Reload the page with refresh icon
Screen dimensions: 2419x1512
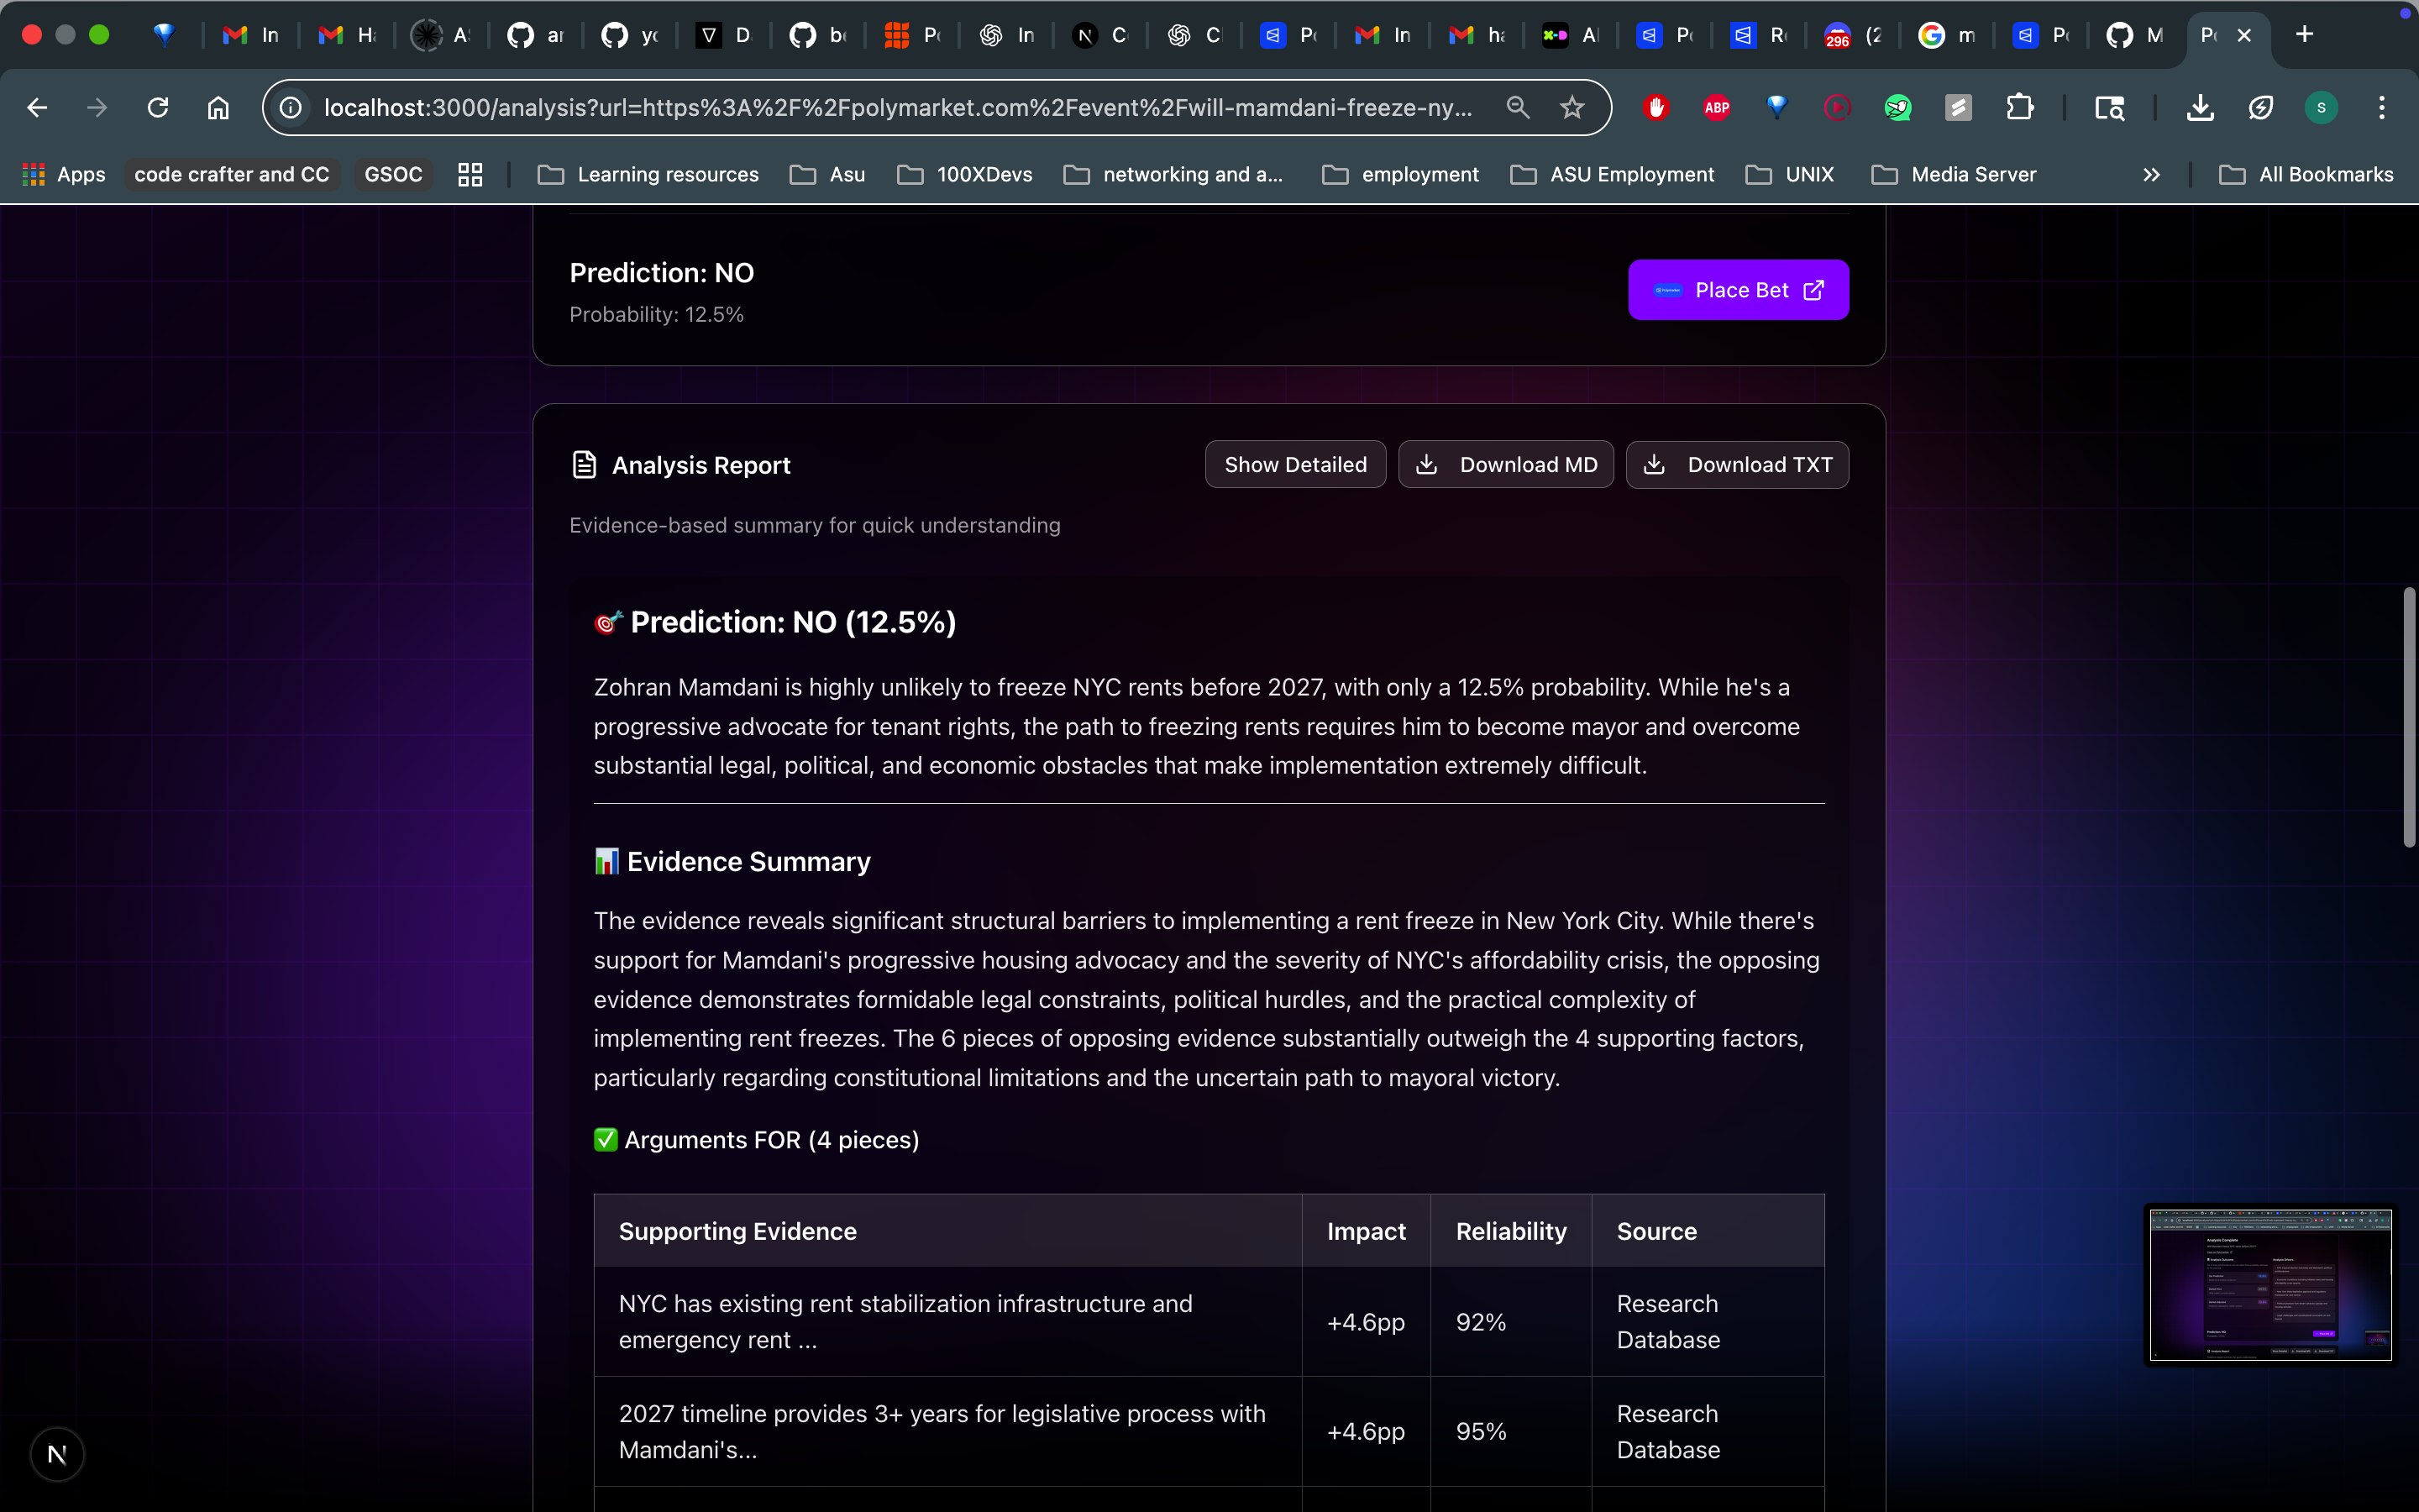(x=158, y=107)
